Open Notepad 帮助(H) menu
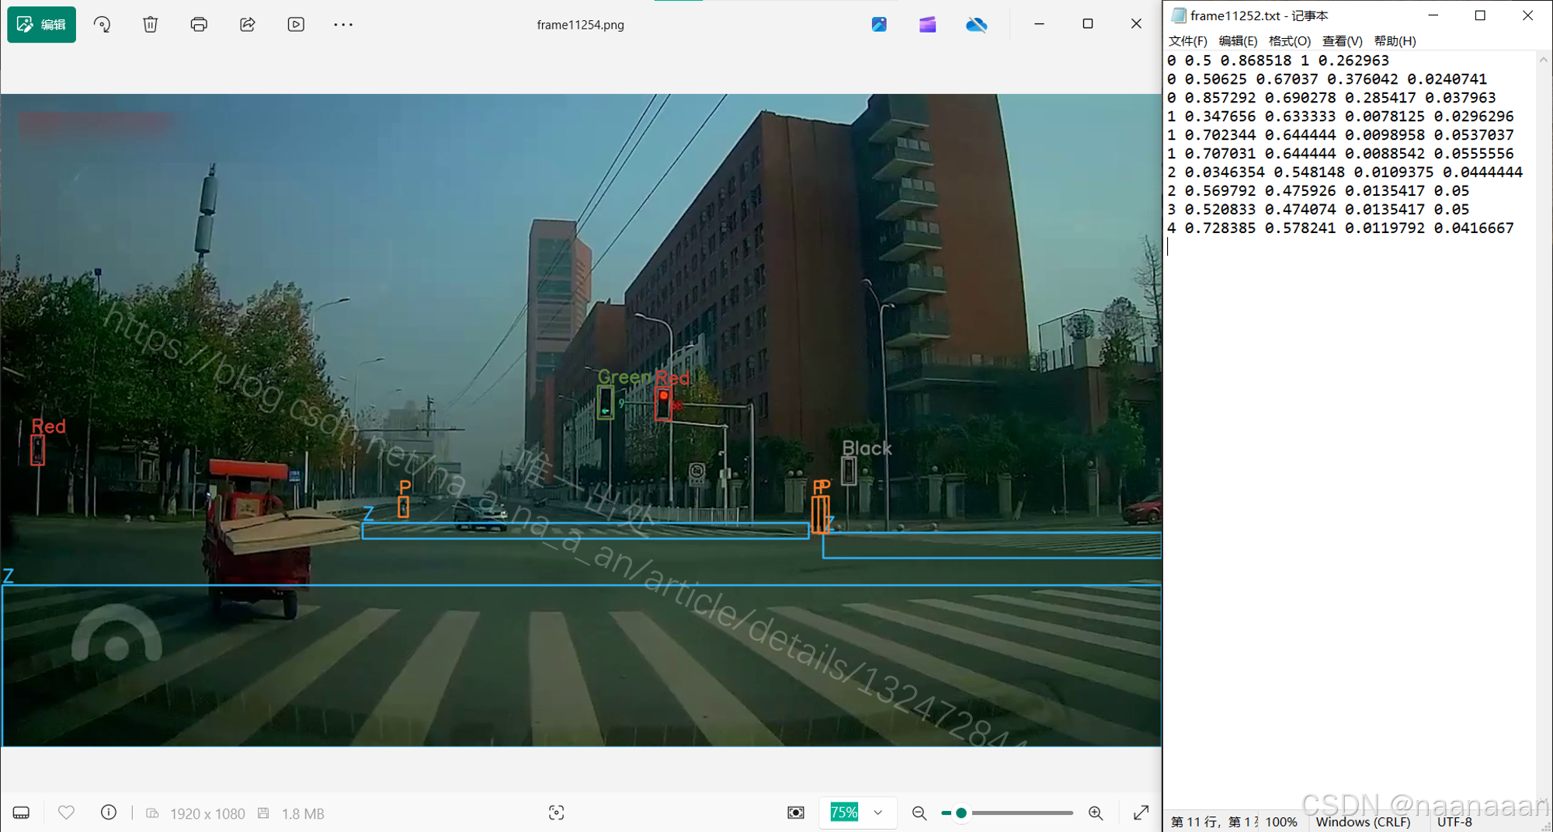Image resolution: width=1553 pixels, height=832 pixels. (x=1395, y=41)
